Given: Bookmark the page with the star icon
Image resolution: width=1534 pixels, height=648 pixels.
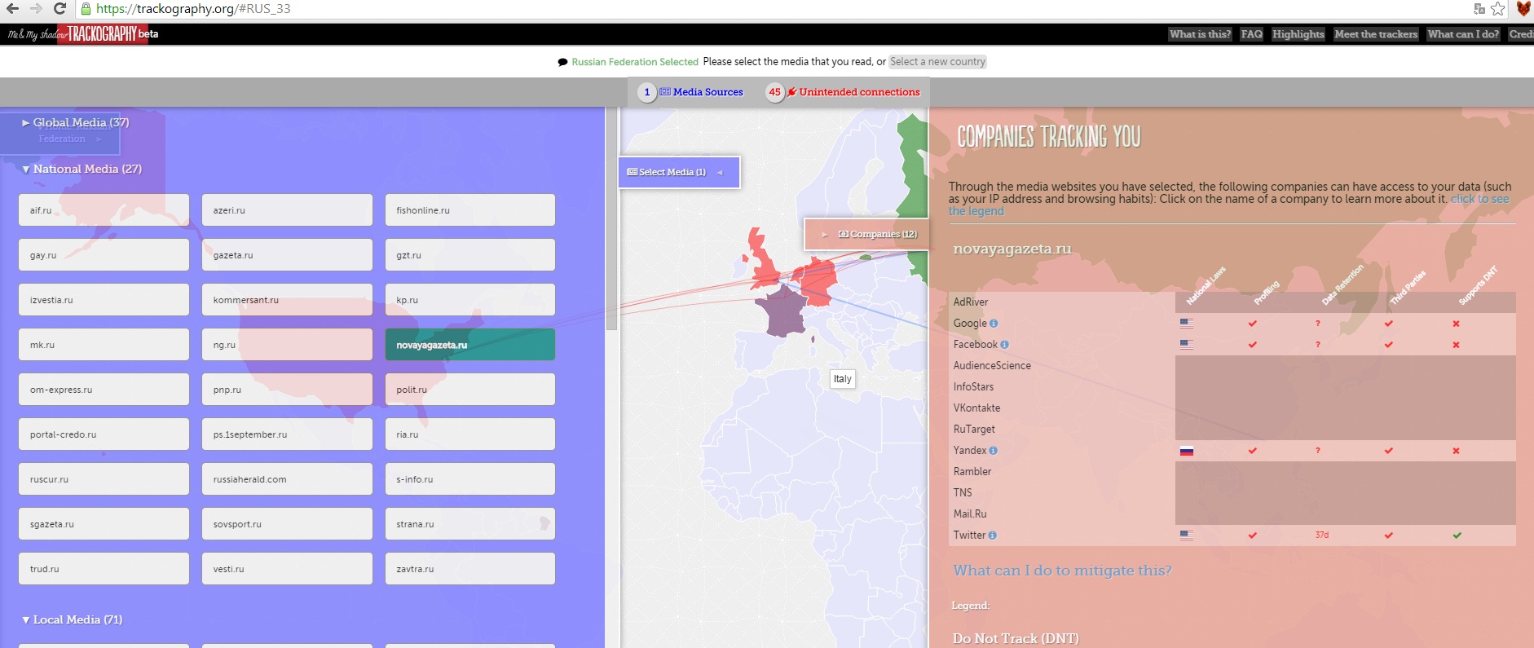Looking at the screenshot, I should tap(1498, 9).
